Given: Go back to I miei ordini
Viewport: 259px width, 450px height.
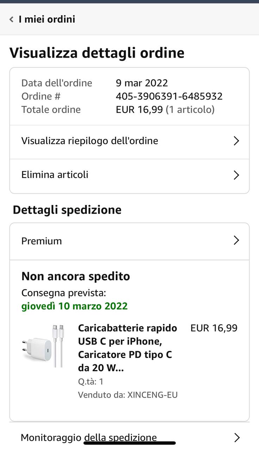Looking at the screenshot, I should pos(47,19).
